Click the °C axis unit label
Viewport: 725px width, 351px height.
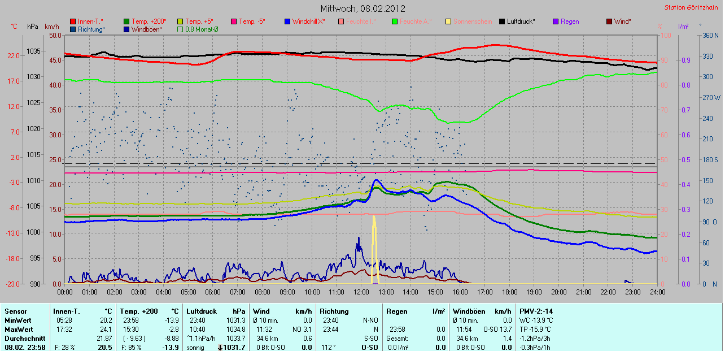pos(14,27)
